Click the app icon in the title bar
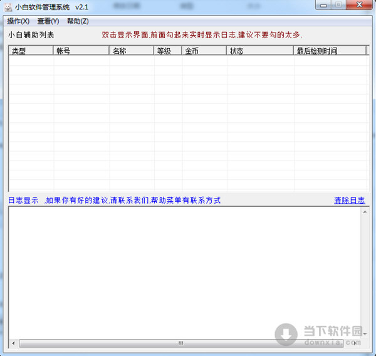The image size is (376, 356). (x=8, y=7)
